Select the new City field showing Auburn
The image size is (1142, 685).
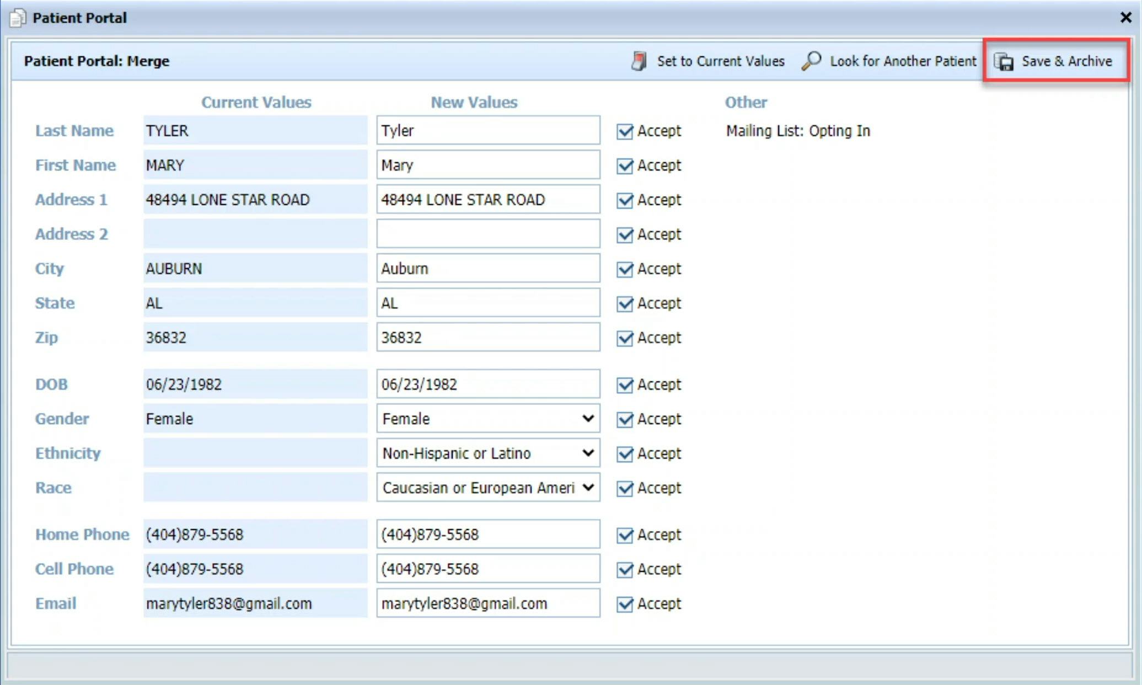pyautogui.click(x=487, y=269)
